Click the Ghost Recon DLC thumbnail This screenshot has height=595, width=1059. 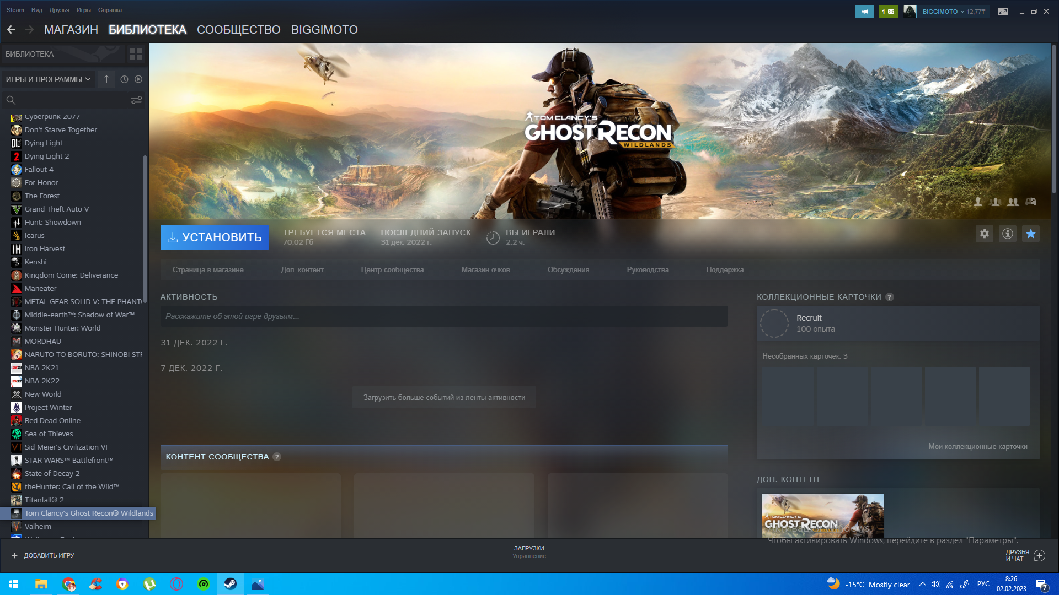823,516
